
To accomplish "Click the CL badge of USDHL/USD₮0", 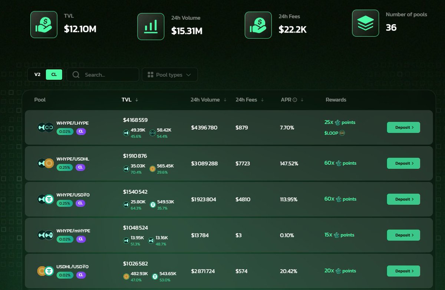I will 81,275.
